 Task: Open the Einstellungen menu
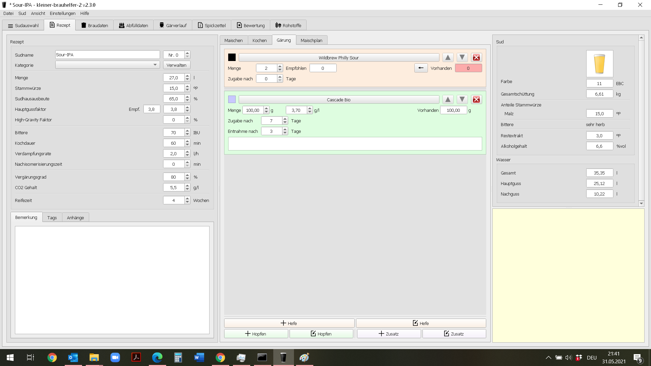pos(62,14)
